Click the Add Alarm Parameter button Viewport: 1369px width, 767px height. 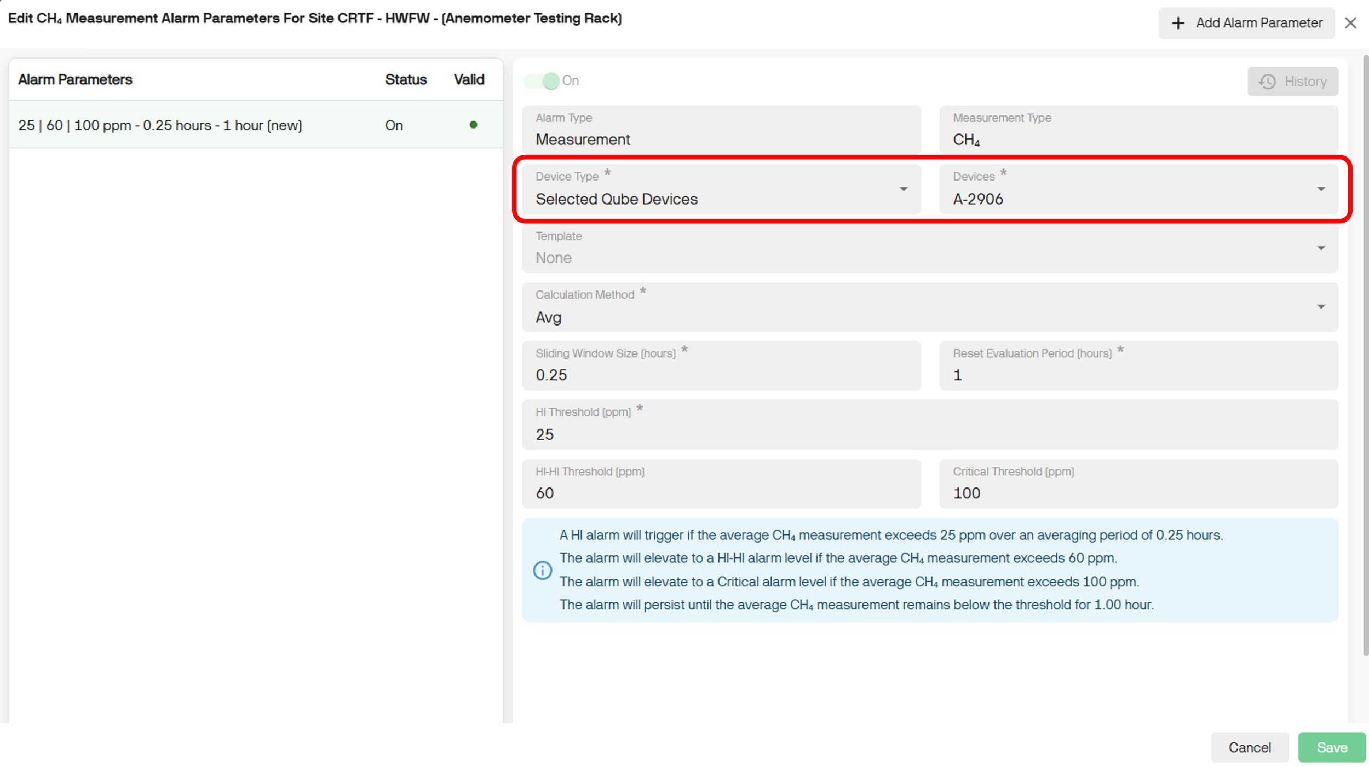[1246, 23]
